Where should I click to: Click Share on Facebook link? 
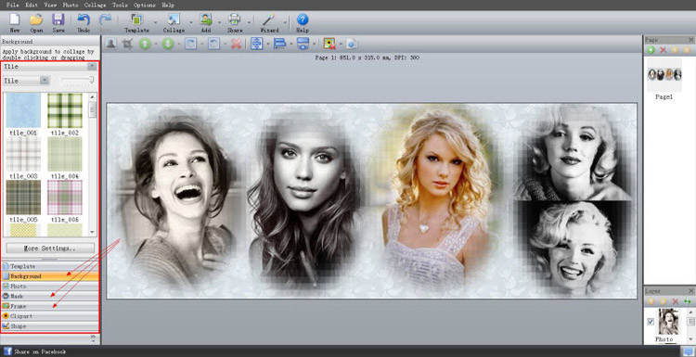click(40, 351)
